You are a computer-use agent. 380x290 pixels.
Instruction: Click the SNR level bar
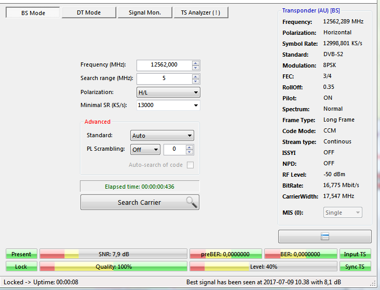click(x=113, y=254)
